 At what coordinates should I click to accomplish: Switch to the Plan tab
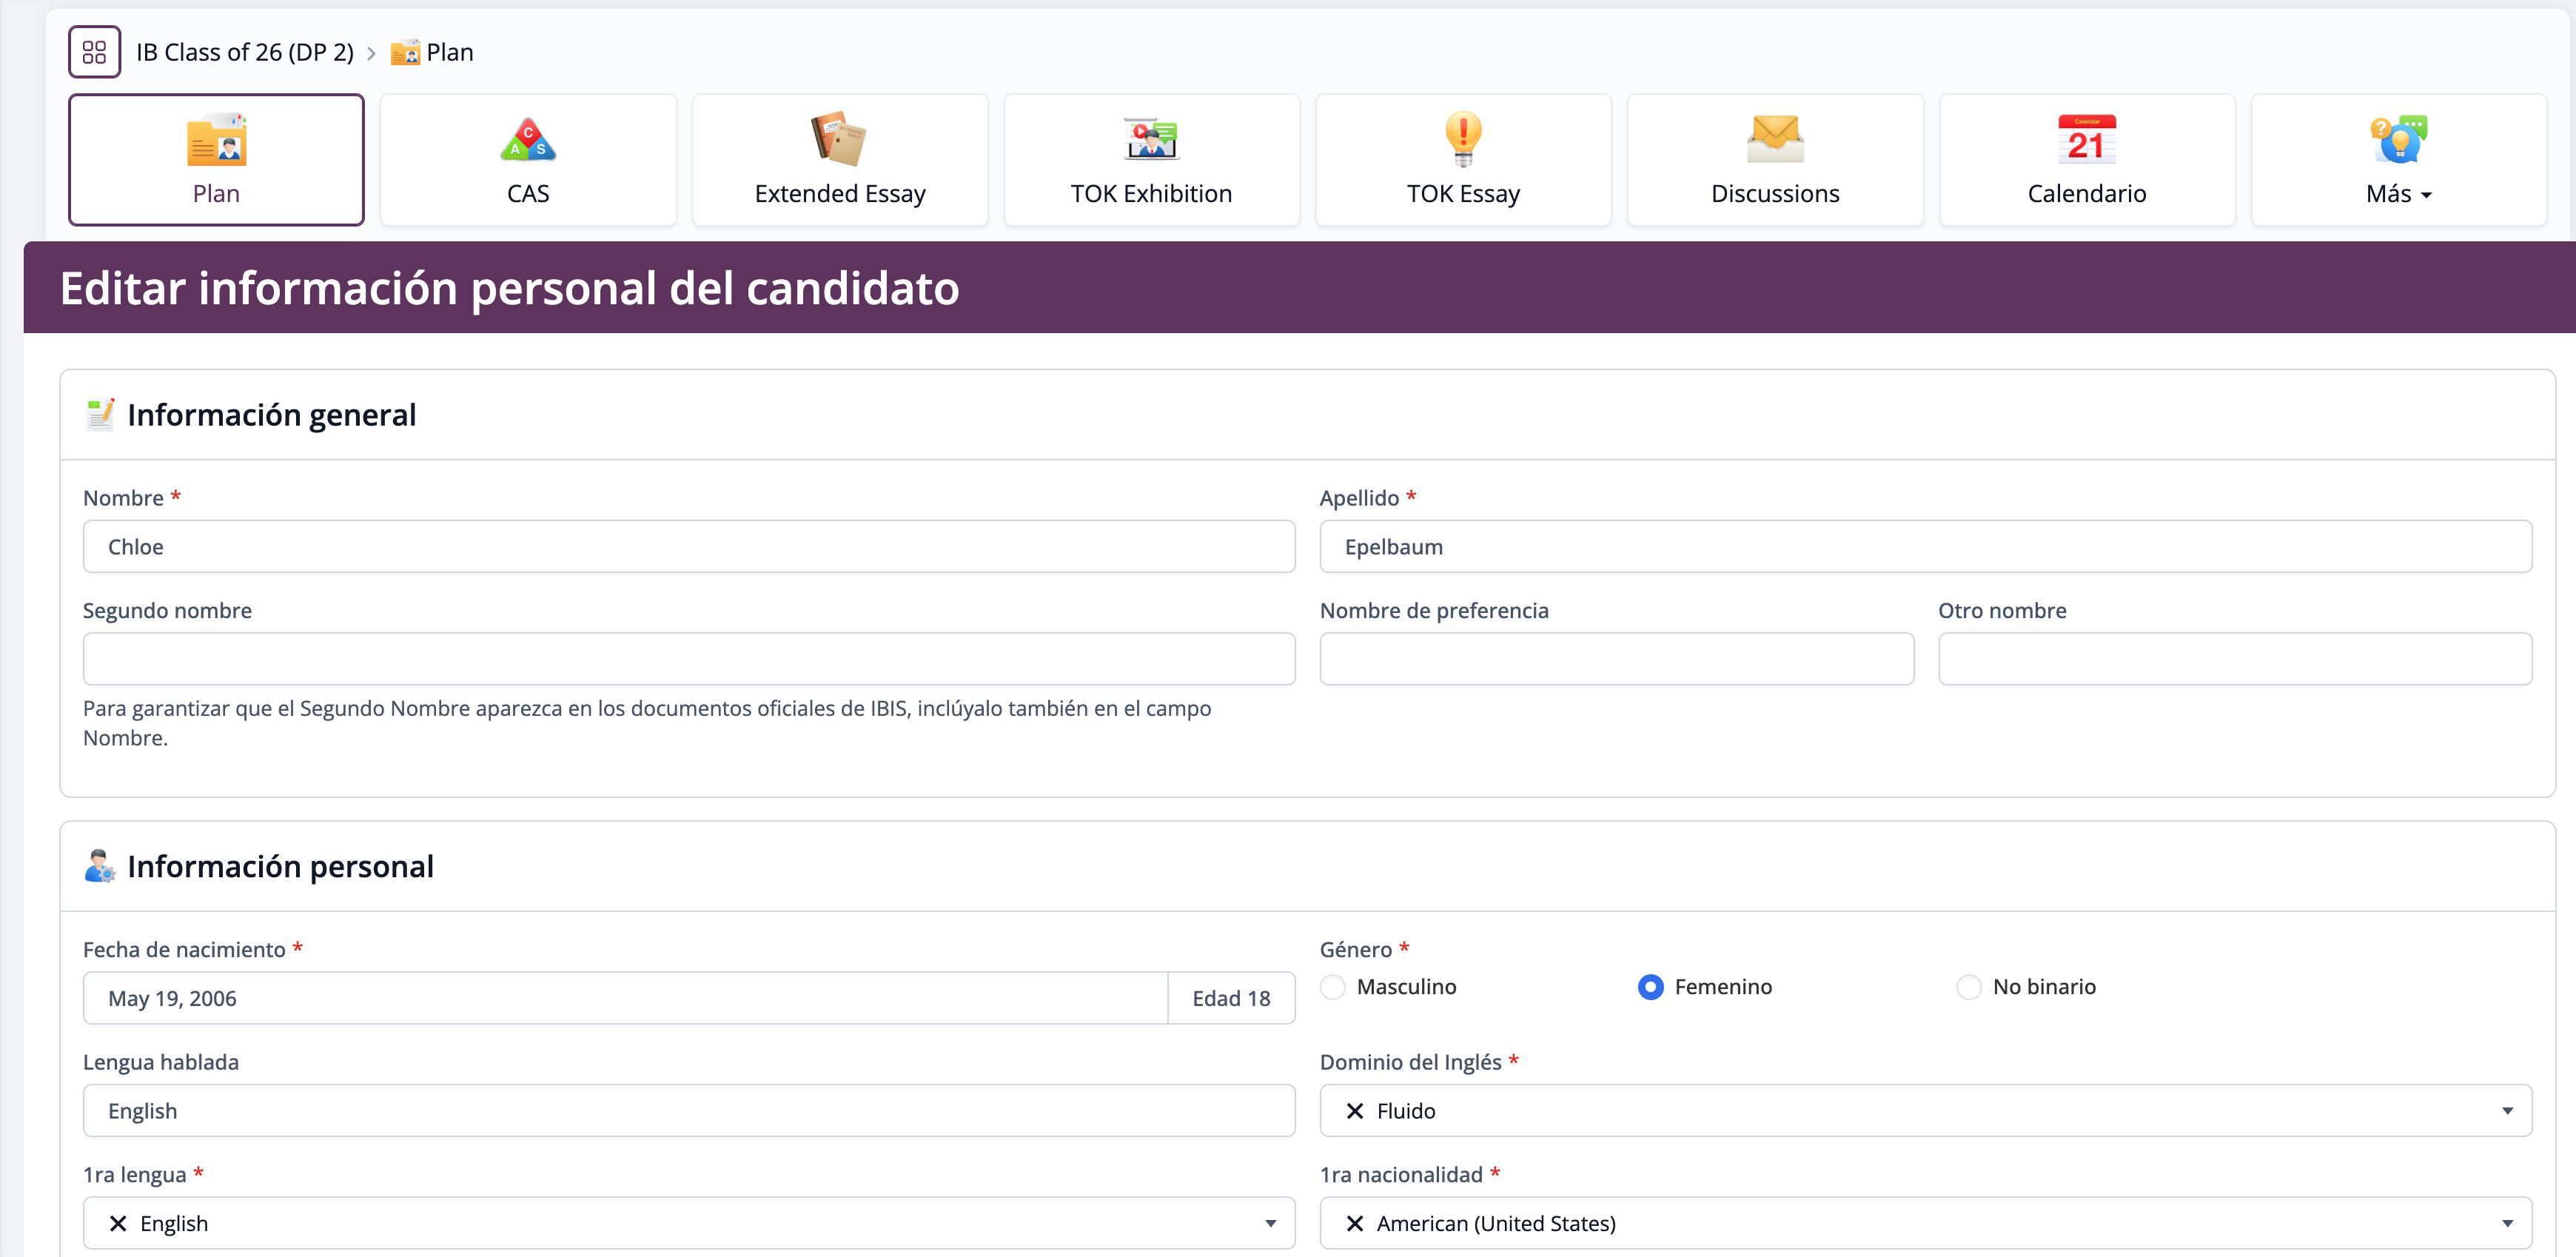(x=216, y=160)
